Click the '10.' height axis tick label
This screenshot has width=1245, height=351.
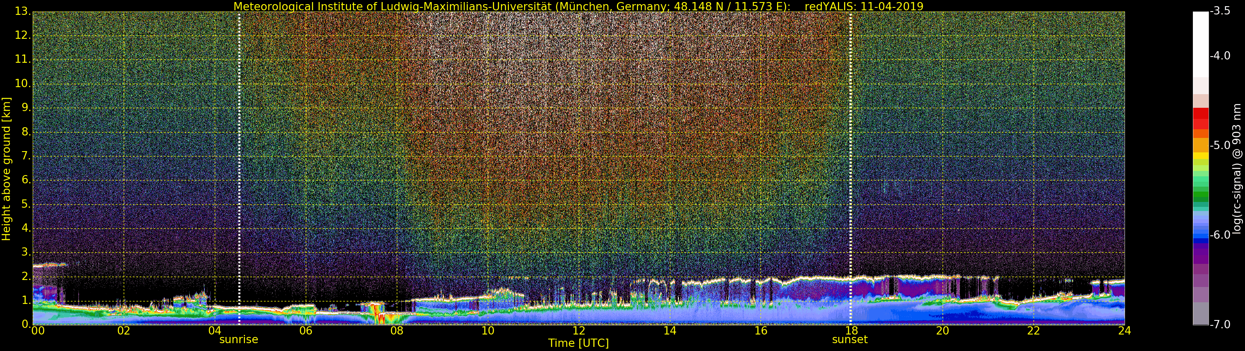[23, 83]
